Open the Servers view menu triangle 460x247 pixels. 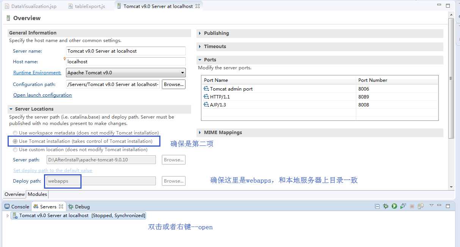431,205
